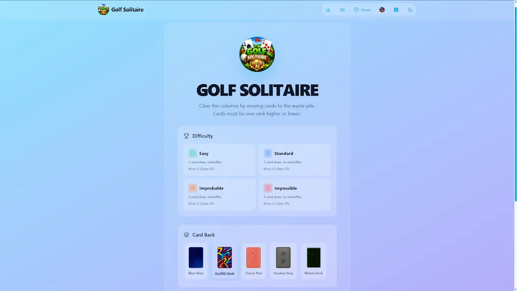517x291 pixels.
Task: Select the Improbable difficulty card
Action: point(220,195)
